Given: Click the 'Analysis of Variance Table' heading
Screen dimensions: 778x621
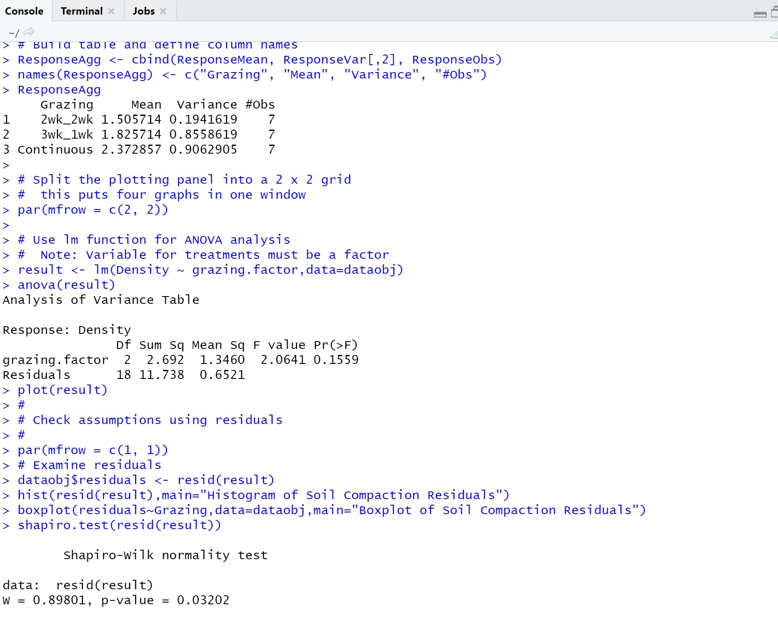Looking at the screenshot, I should coord(101,300).
